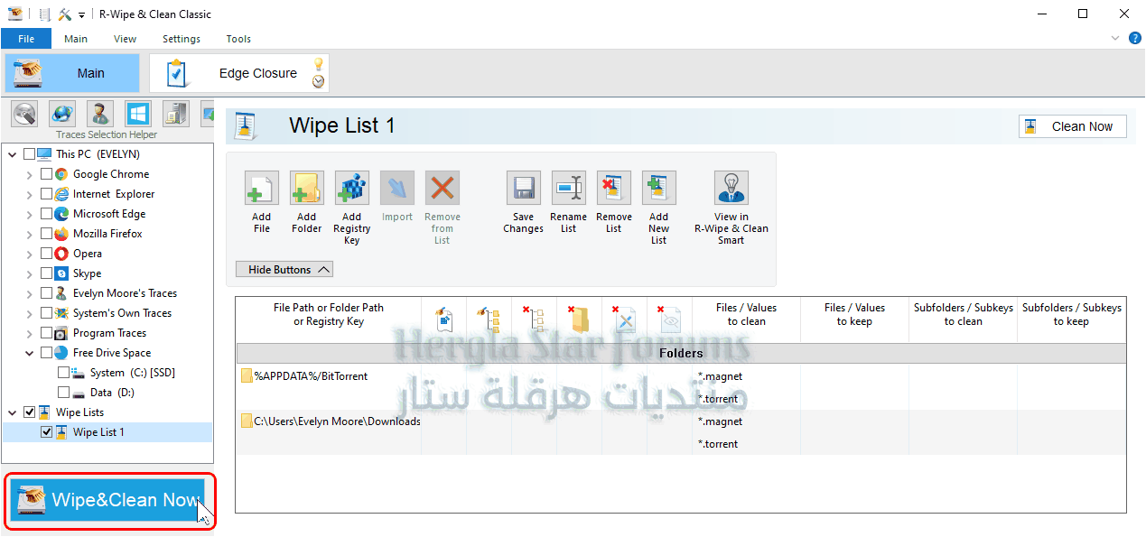1146x537 pixels.
Task: Click the Add Registry Key icon
Action: point(352,189)
